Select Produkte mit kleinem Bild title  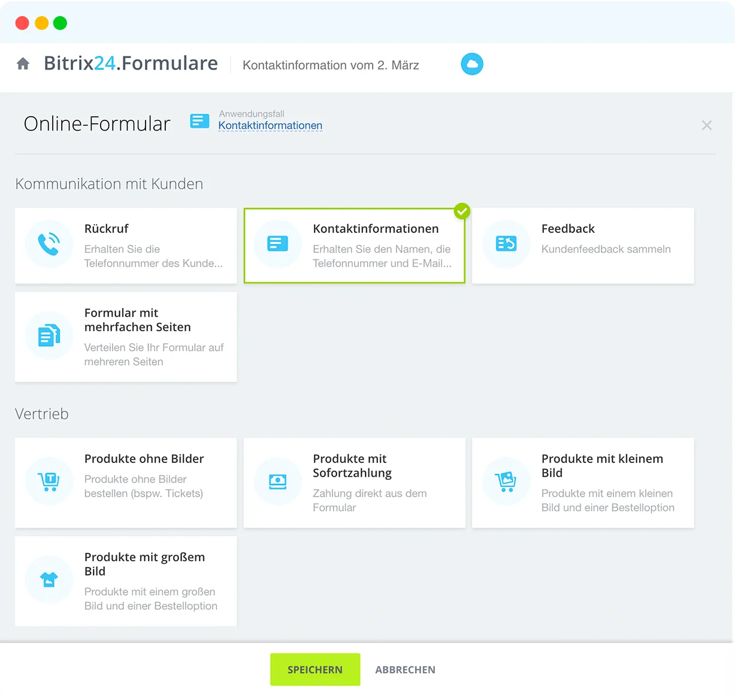pos(602,466)
